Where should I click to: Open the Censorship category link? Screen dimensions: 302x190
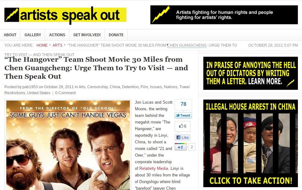pyautogui.click(x=97, y=87)
